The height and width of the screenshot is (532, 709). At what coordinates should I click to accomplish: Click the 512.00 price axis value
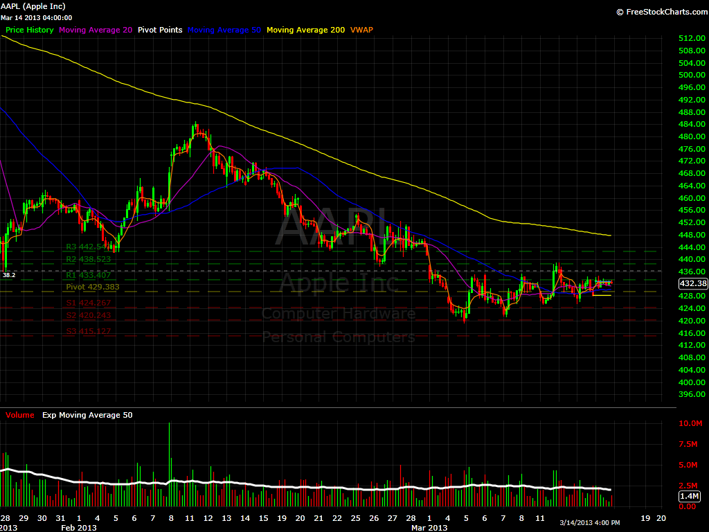(692, 39)
